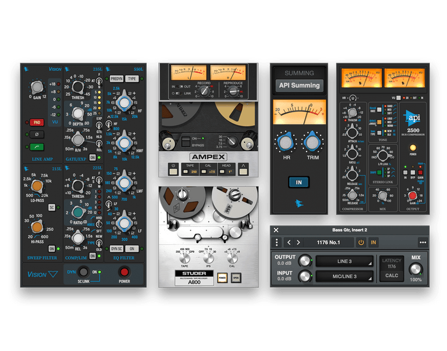Open the LINE 3 output dropdown
The image size is (447, 351).
click(344, 261)
